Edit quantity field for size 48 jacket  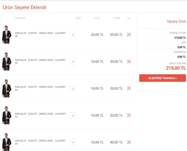point(73,35)
